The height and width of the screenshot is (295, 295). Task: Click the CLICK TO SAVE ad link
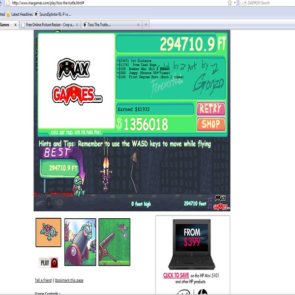click(x=176, y=275)
